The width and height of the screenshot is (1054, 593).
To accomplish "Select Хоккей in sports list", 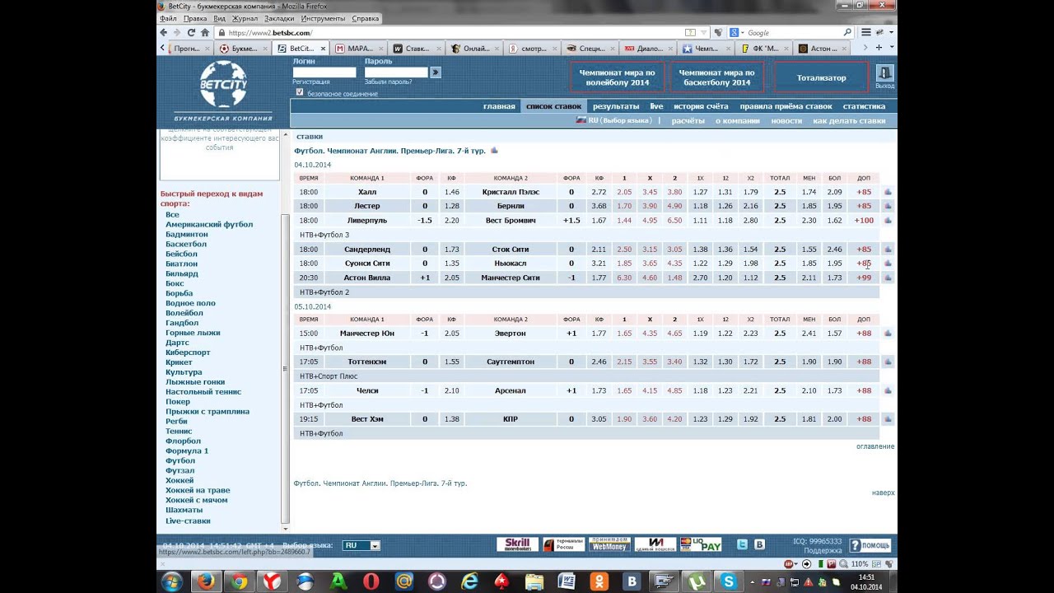I will coord(180,480).
